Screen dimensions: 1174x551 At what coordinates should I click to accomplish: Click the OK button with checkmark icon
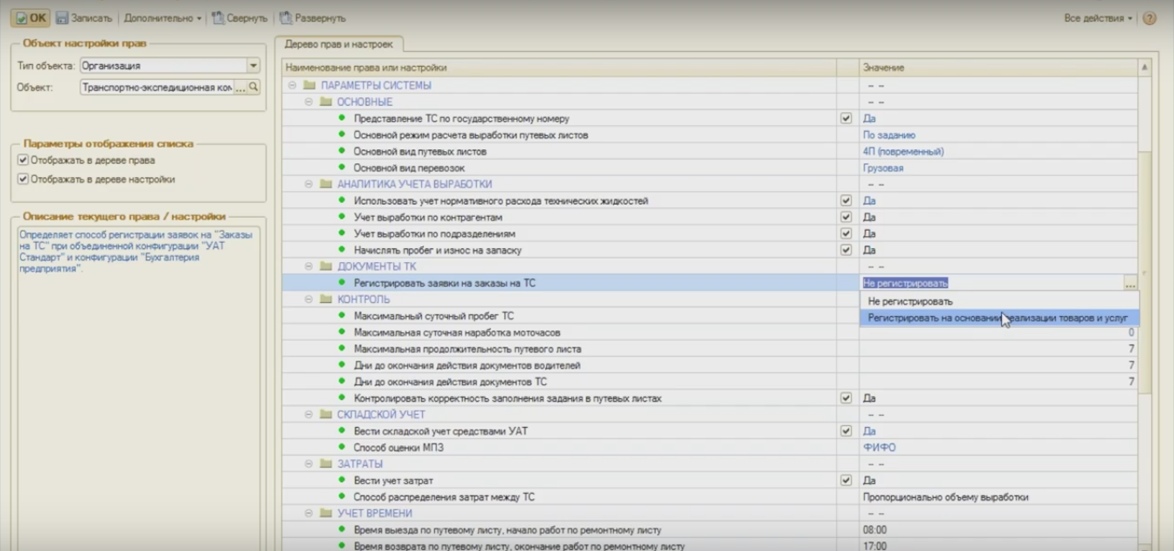30,17
